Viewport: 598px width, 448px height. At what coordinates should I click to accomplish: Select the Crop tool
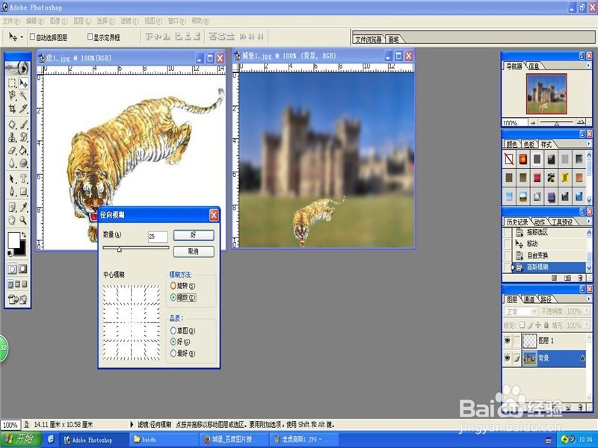point(12,108)
